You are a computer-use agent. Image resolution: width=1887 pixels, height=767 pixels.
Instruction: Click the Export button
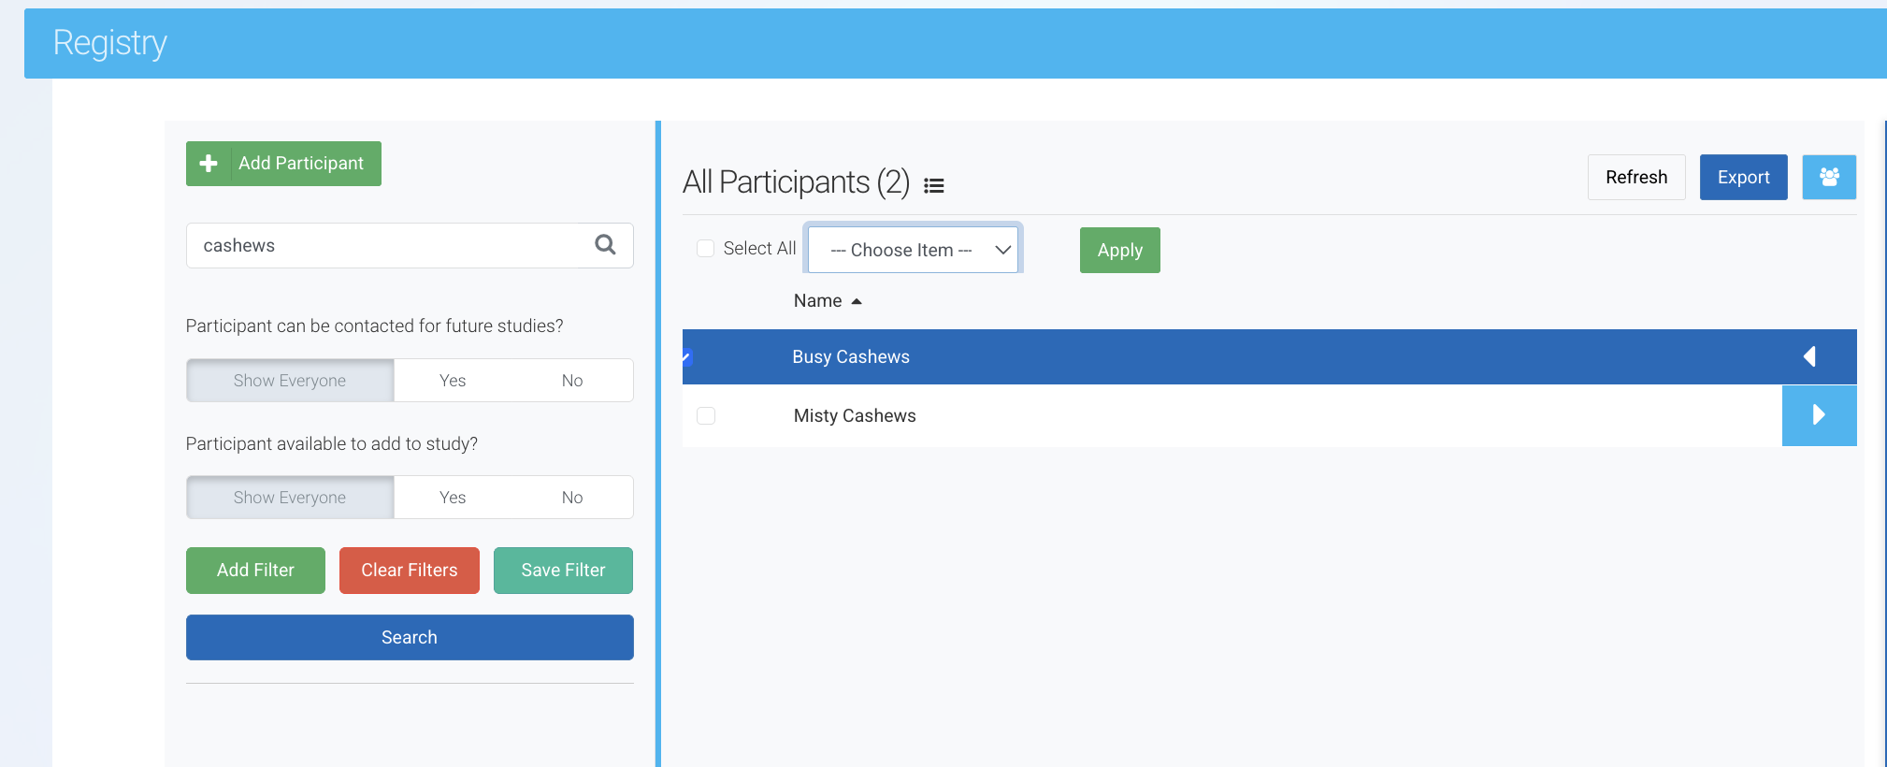point(1743,177)
